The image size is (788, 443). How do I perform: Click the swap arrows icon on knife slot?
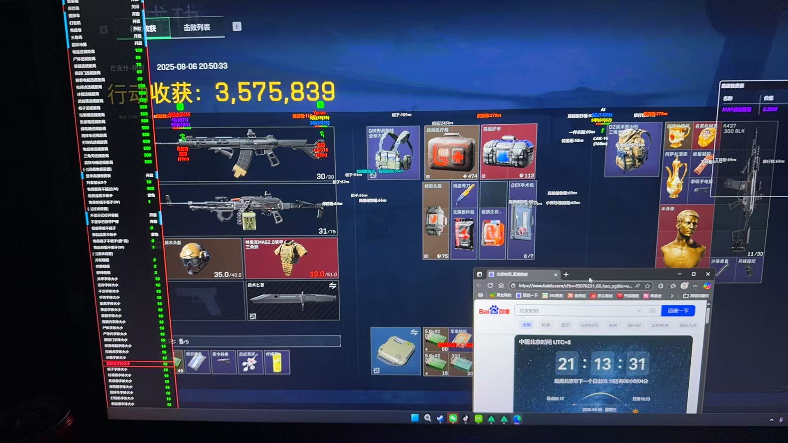(332, 285)
